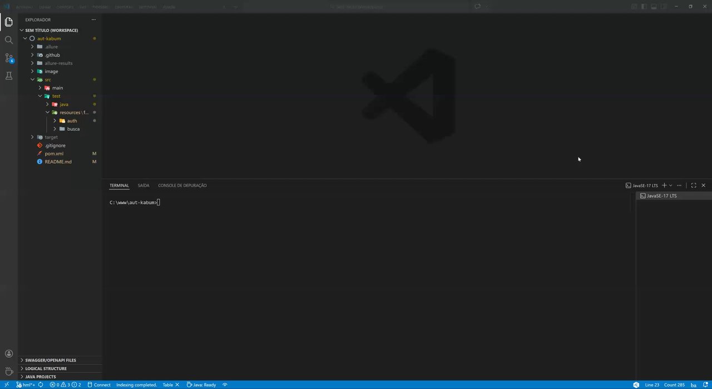Open Explorer views and more actions menu
The width and height of the screenshot is (712, 389).
tap(93, 19)
